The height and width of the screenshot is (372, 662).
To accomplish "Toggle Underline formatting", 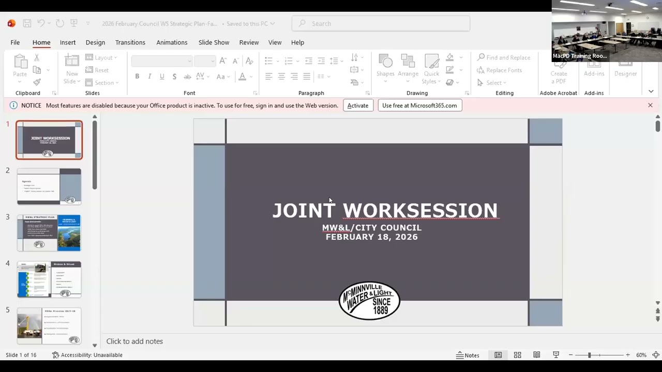I will pyautogui.click(x=162, y=76).
